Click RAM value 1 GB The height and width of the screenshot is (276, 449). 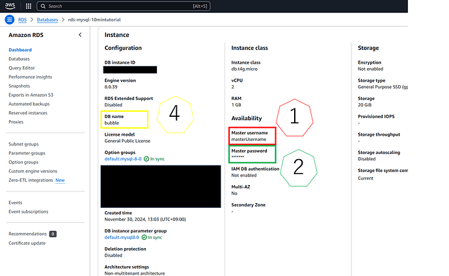236,105
